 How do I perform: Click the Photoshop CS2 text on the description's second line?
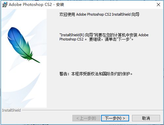point(71,39)
